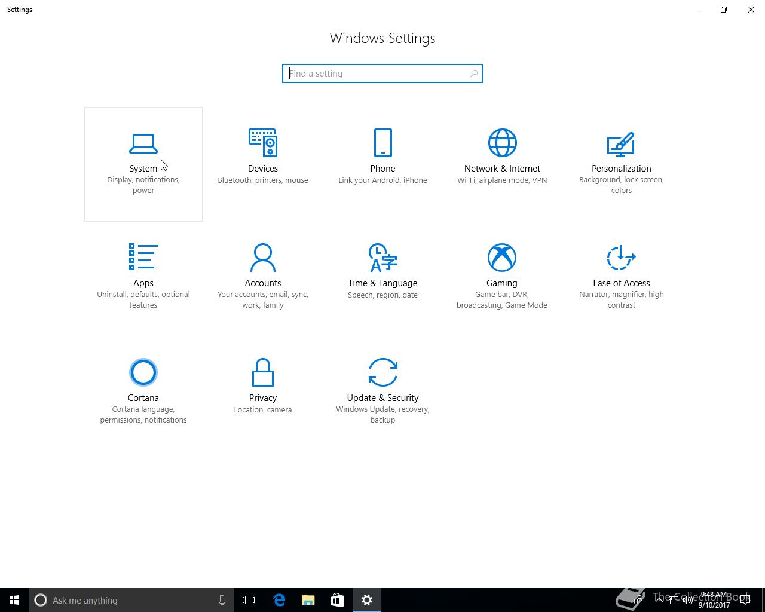Minimize the Settings window
This screenshot has height=612, width=765.
coord(696,10)
